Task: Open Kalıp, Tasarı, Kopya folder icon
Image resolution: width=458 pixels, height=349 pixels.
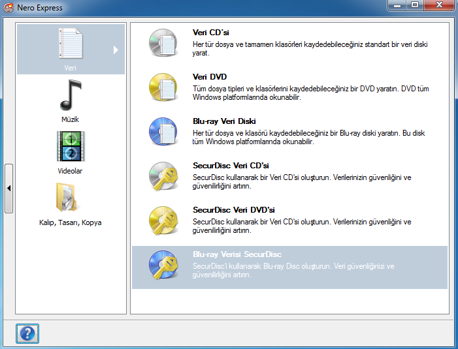Action: click(x=70, y=197)
